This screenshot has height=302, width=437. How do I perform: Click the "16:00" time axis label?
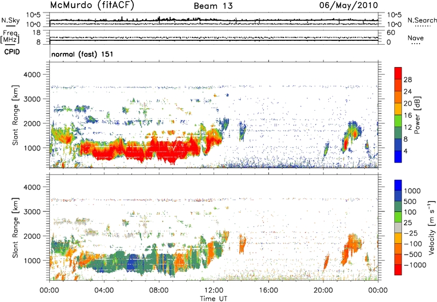click(268, 291)
